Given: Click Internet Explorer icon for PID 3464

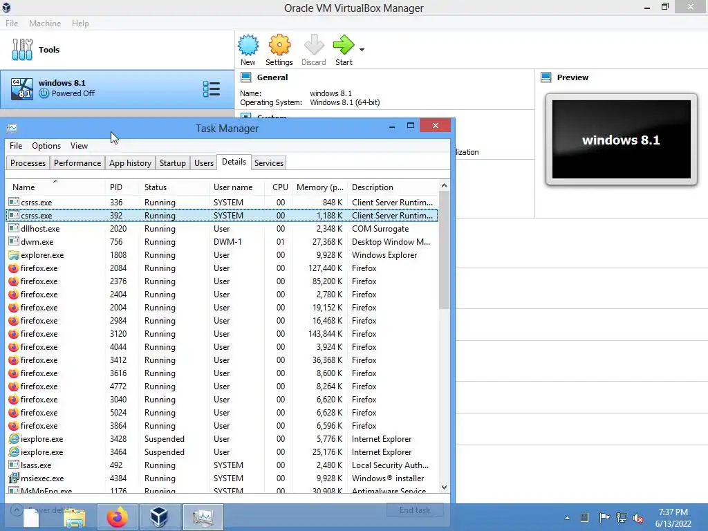Looking at the screenshot, I should 14,451.
